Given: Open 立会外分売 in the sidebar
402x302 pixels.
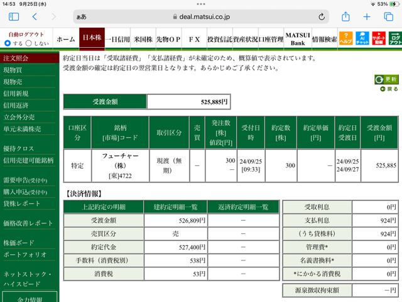Looking at the screenshot, I should click(19, 117).
